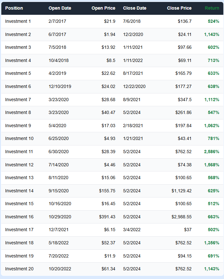
Task: Click the $347.5 close price value
Action: tap(185, 100)
